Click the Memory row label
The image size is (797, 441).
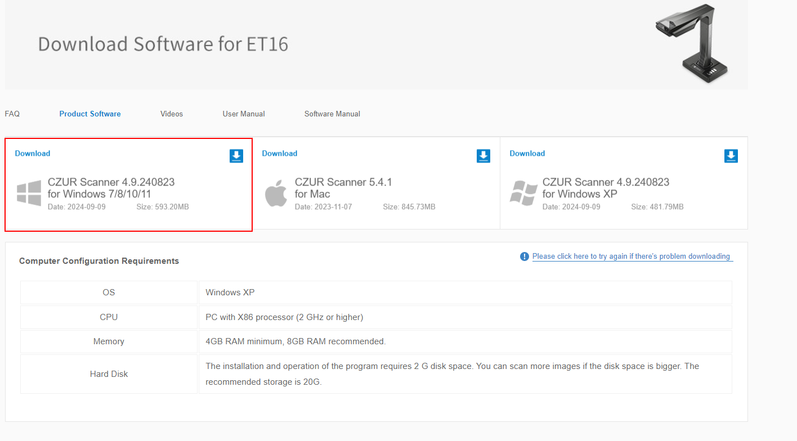109,341
